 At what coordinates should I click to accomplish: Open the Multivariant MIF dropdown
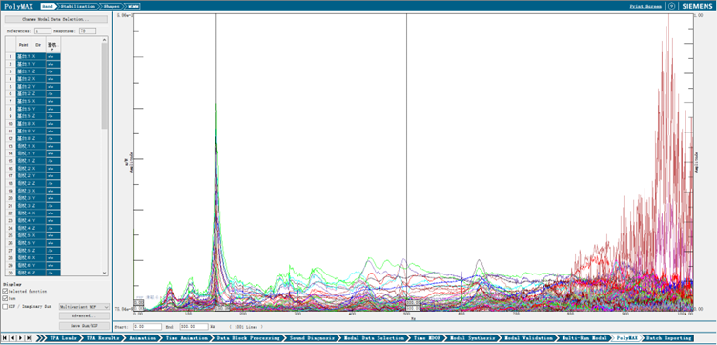pos(85,307)
